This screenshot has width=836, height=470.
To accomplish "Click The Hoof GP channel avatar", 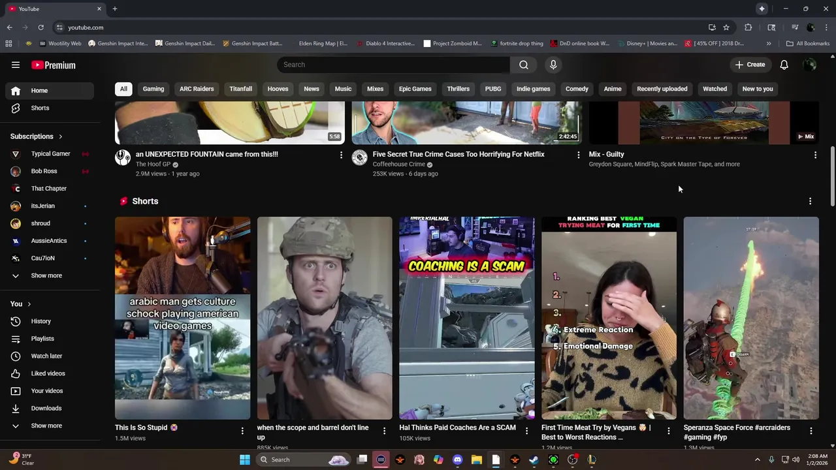I will point(123,157).
